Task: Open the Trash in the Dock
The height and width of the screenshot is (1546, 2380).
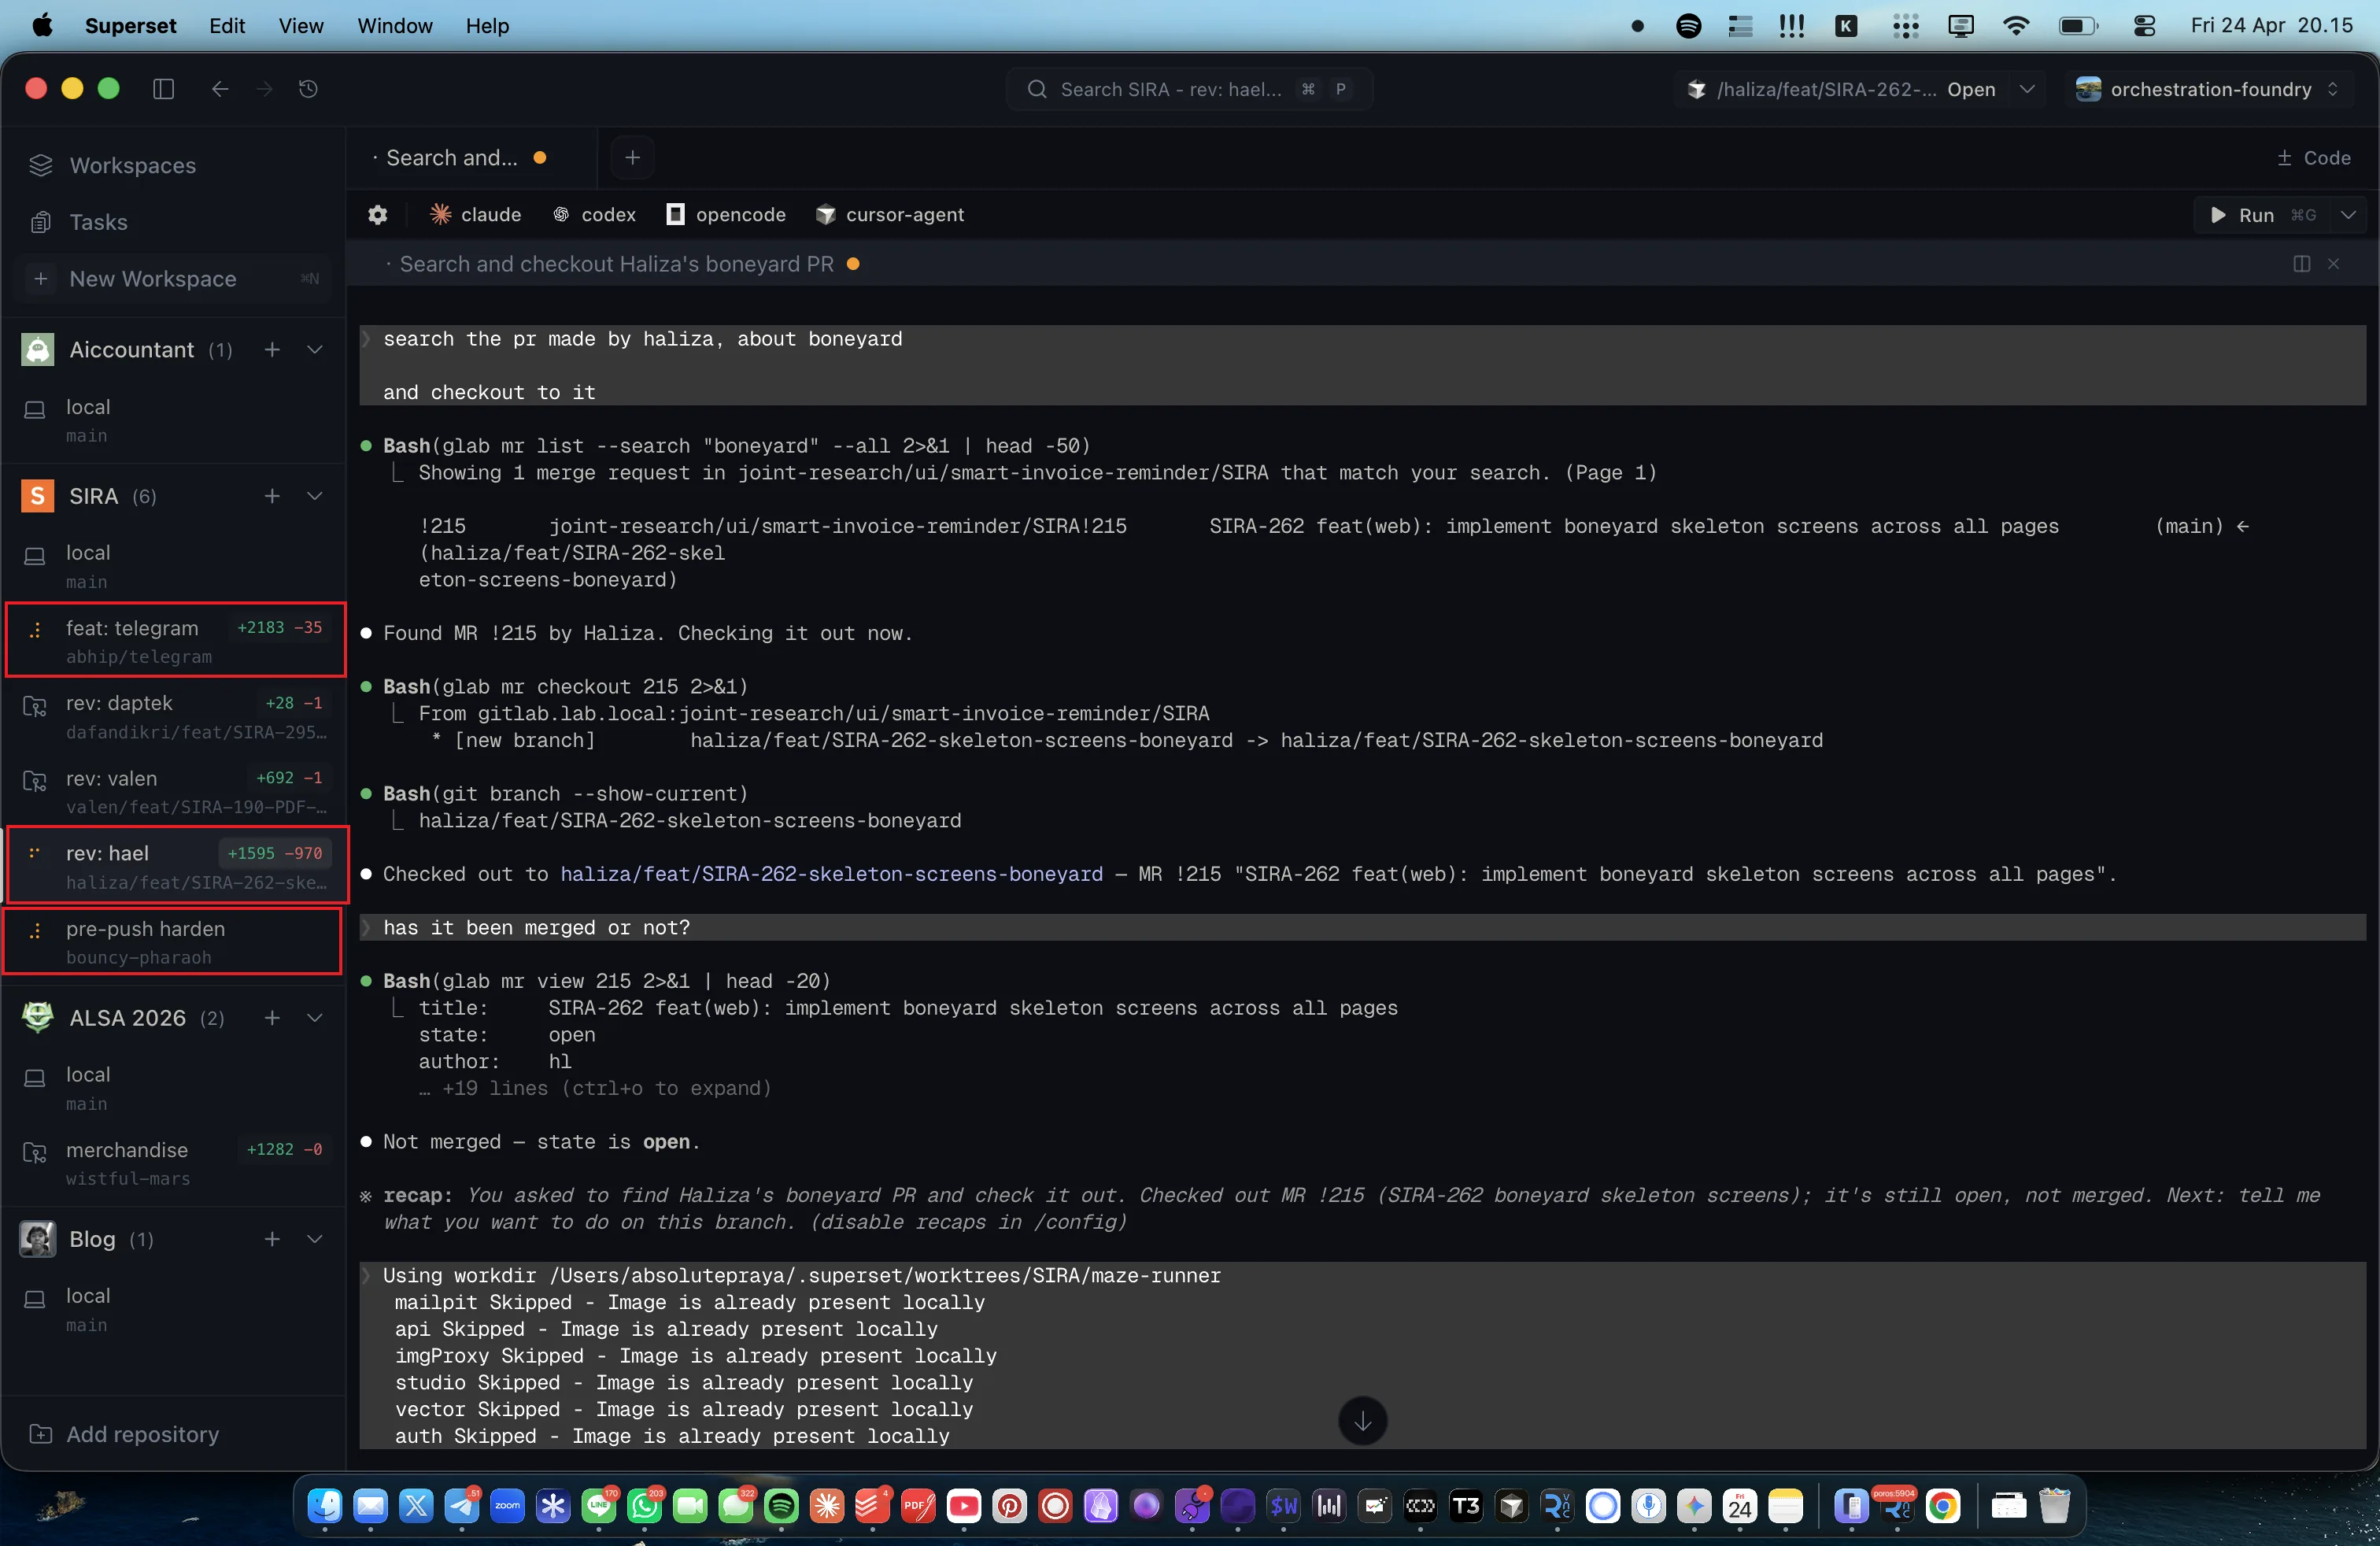Action: [x=2054, y=1505]
